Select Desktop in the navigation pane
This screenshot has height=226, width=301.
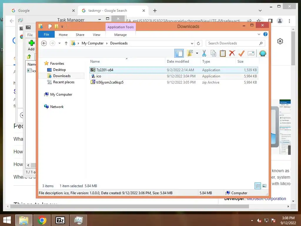click(x=59, y=69)
